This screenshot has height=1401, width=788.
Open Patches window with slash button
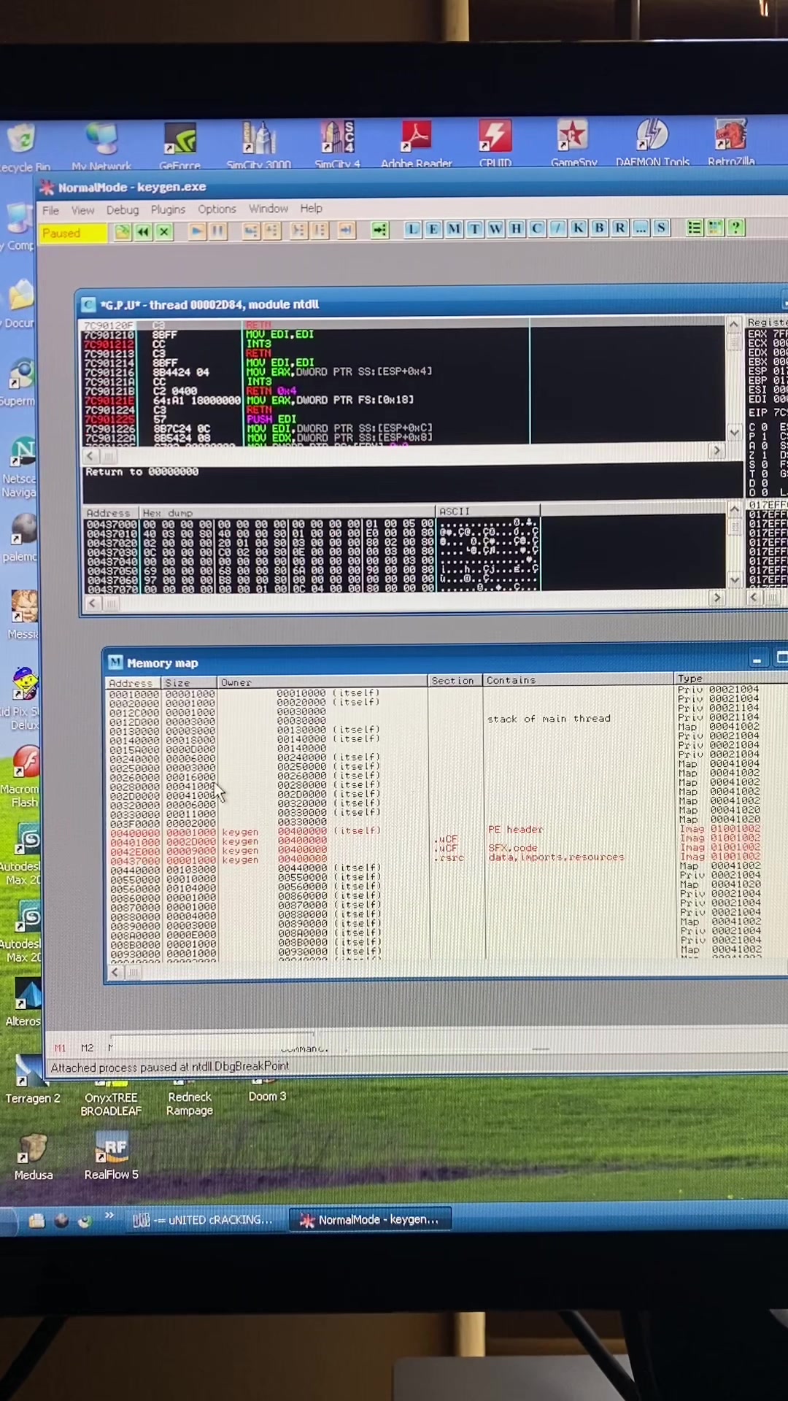point(557,228)
